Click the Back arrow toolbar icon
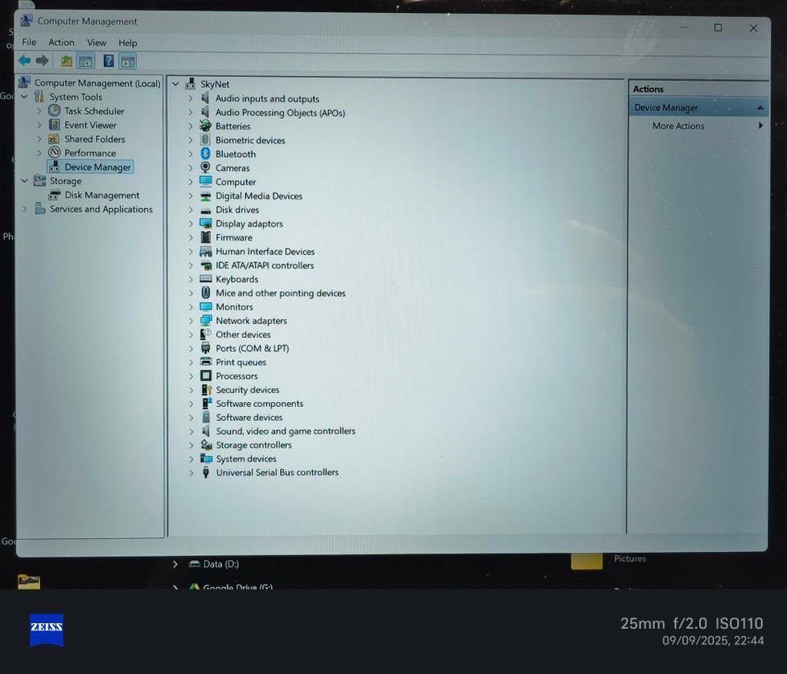Viewport: 787px width, 674px height. click(24, 61)
